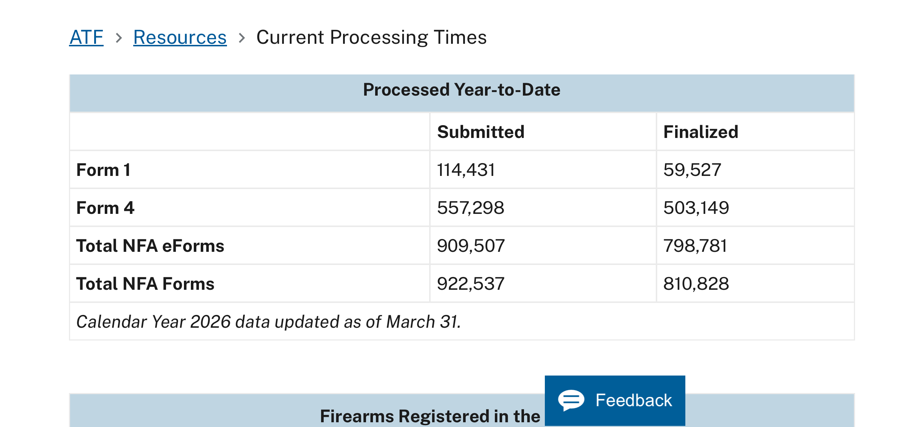This screenshot has width=924, height=427.
Task: Click the NFA Forms finalized value 810,828
Action: click(696, 284)
